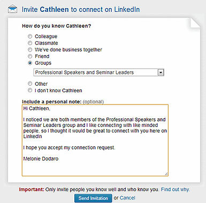
Task: Click the folded page corner graphic
Action: tap(195, 23)
